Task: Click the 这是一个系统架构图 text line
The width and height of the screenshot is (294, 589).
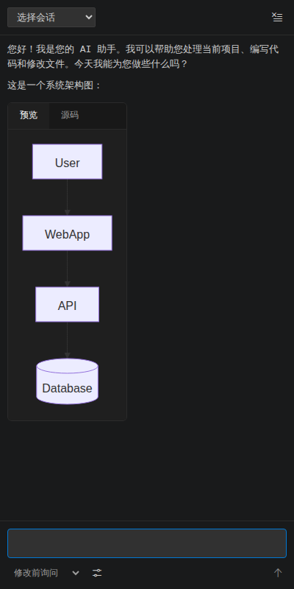Action: tap(54, 85)
